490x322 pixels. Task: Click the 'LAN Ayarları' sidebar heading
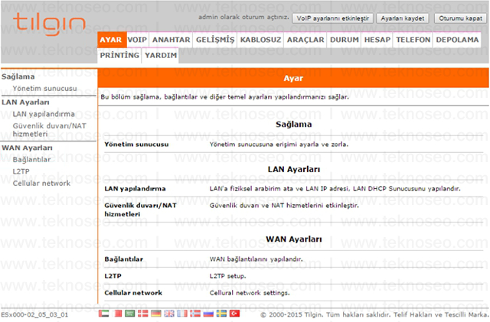[x=25, y=102]
